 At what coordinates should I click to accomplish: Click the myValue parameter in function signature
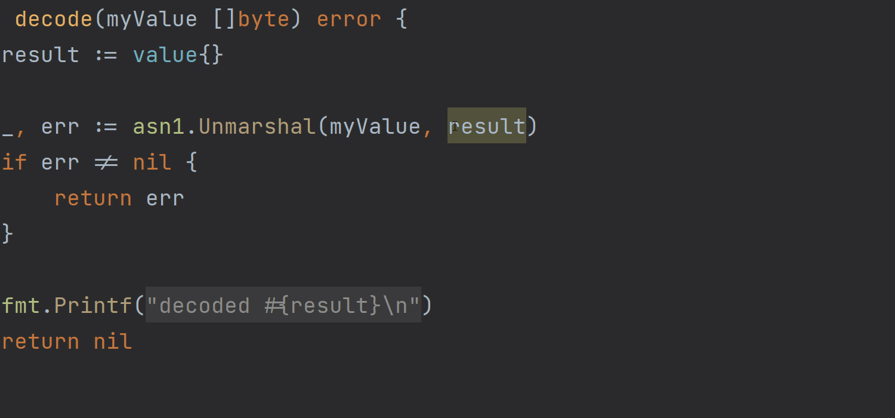point(152,19)
